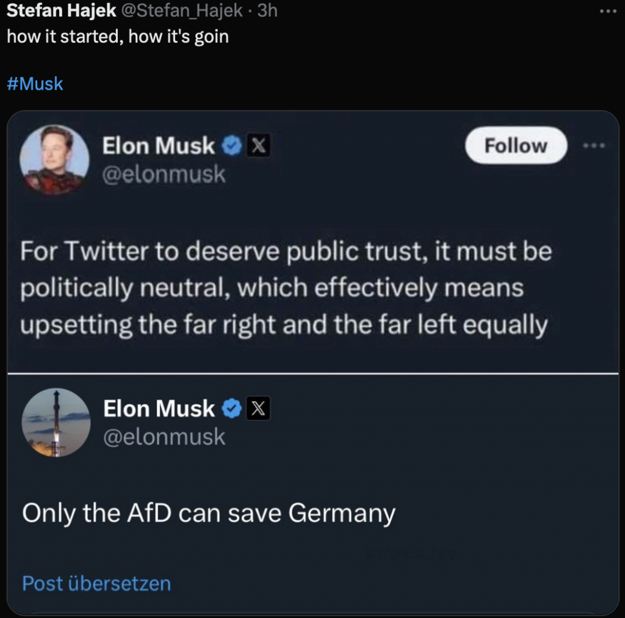Open Stefan Hajek's profile via display name
The image size is (625, 618).
(x=61, y=12)
